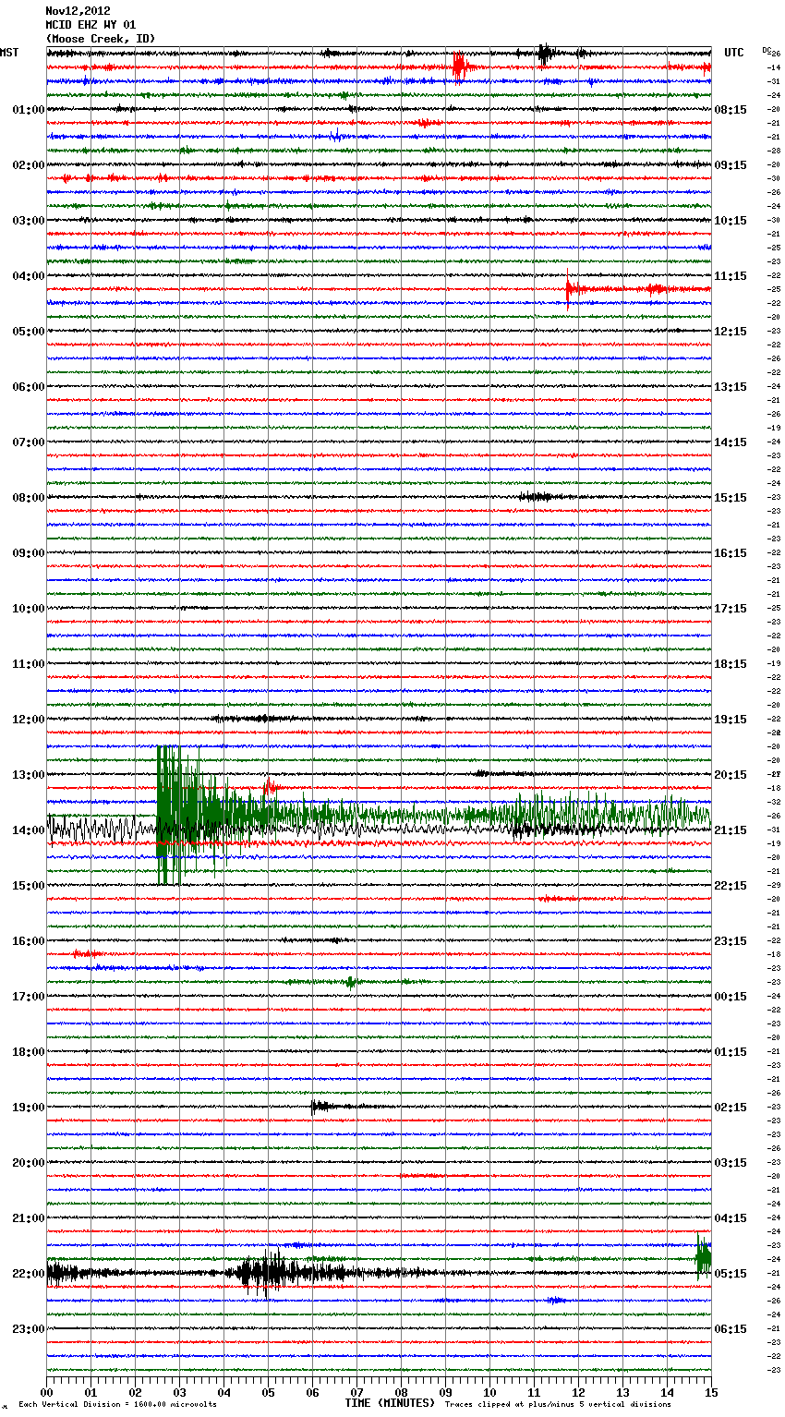Click the Each Vertical Division = 1600.00 microvolts note
This screenshot has height=1417, width=785.
[x=117, y=1404]
